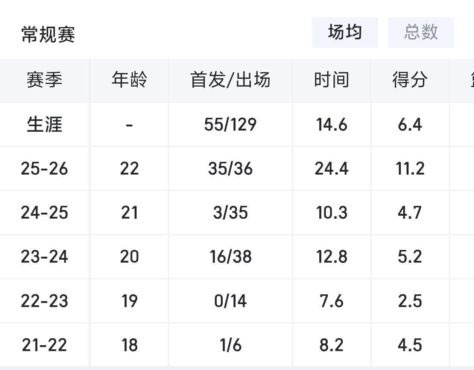This screenshot has width=474, height=370.
Task: Click the 24.4 minutes value
Action: 332,168
